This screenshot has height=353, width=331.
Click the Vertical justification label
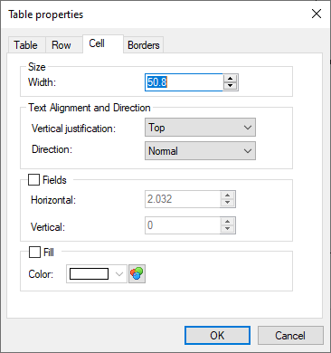pyautogui.click(x=73, y=129)
